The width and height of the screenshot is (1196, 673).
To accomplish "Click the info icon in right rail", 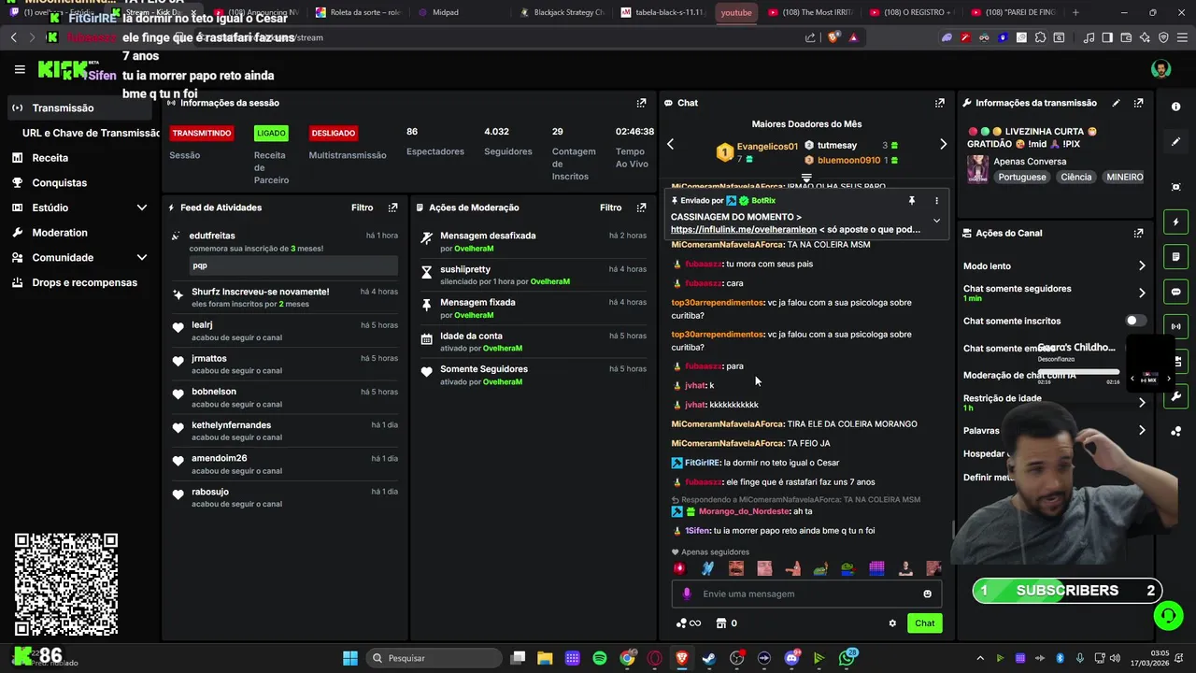I will tap(1175, 107).
